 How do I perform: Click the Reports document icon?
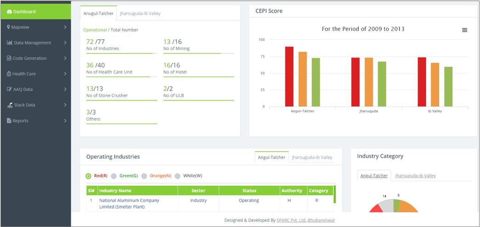click(x=9, y=120)
